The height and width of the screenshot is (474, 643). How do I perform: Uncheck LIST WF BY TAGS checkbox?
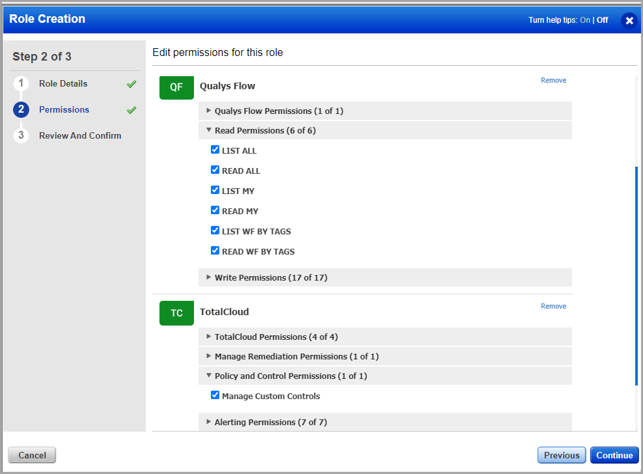(215, 230)
